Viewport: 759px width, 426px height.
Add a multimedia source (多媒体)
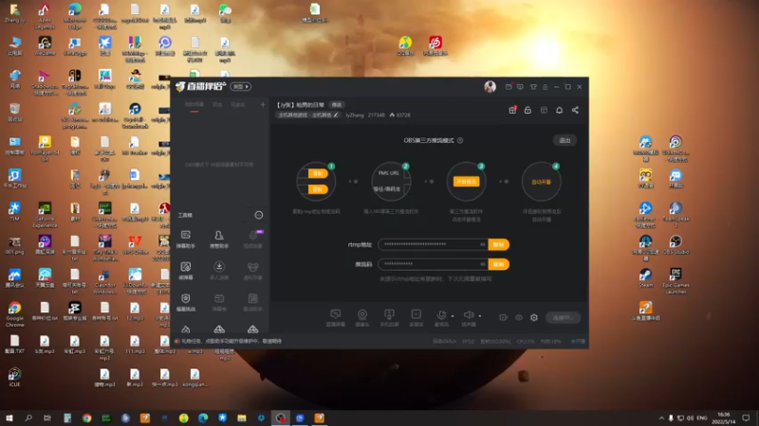click(416, 318)
